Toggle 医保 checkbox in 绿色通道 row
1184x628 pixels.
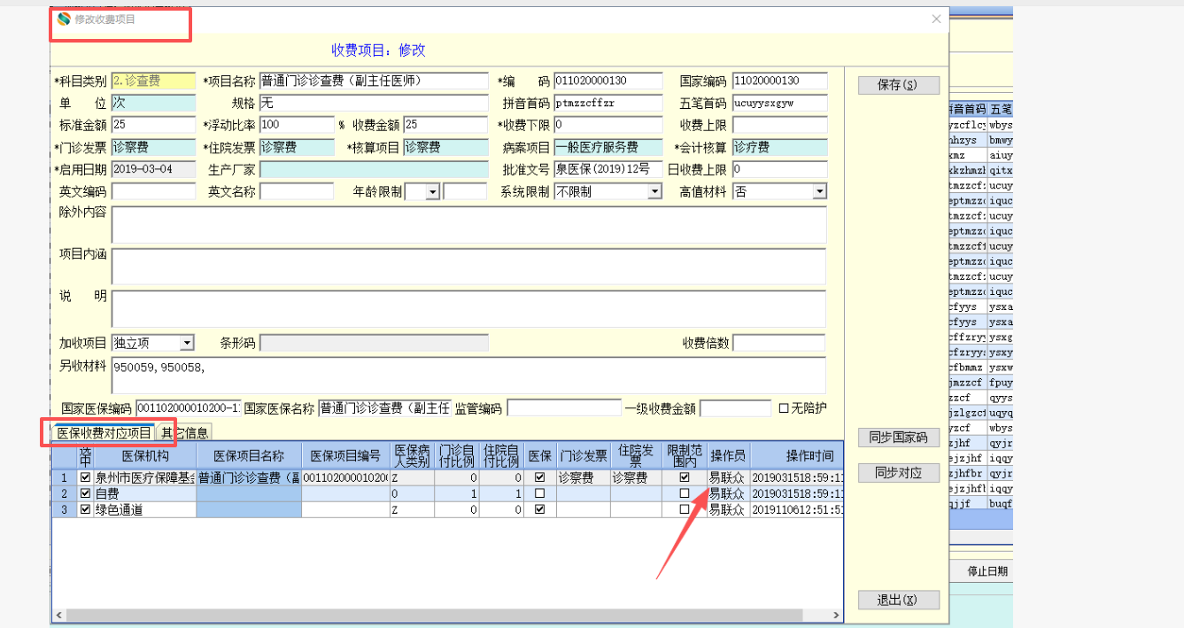click(540, 509)
